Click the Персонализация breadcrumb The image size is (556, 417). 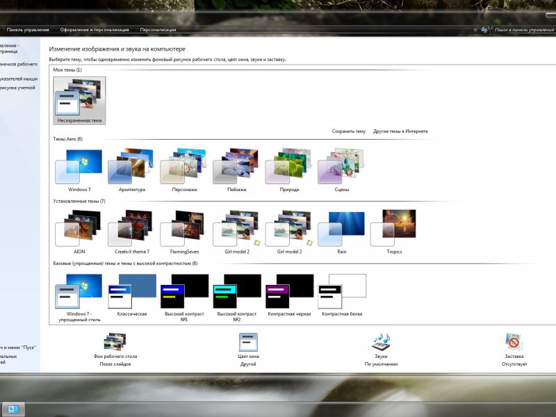point(158,30)
